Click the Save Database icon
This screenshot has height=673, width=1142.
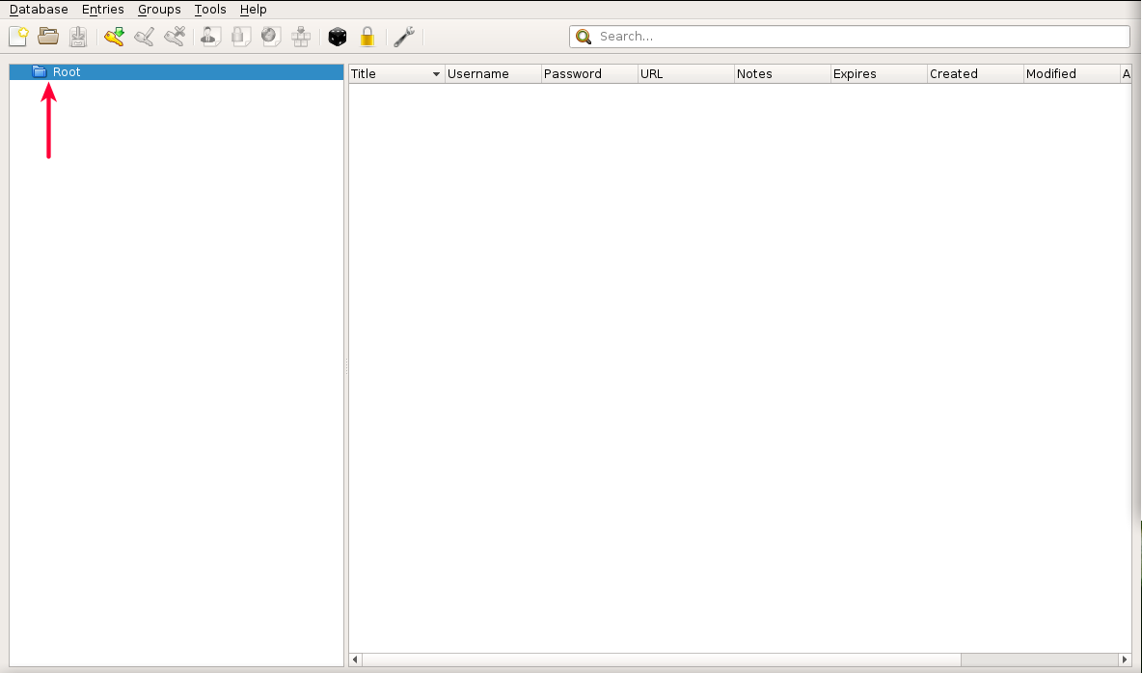78,37
